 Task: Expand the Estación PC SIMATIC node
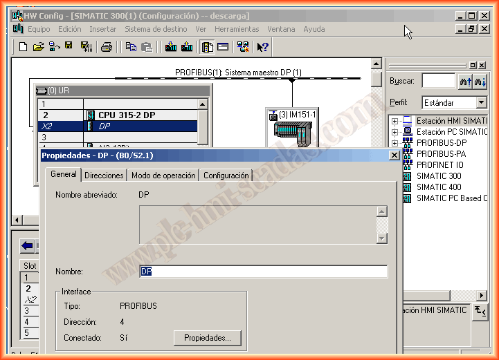point(395,132)
